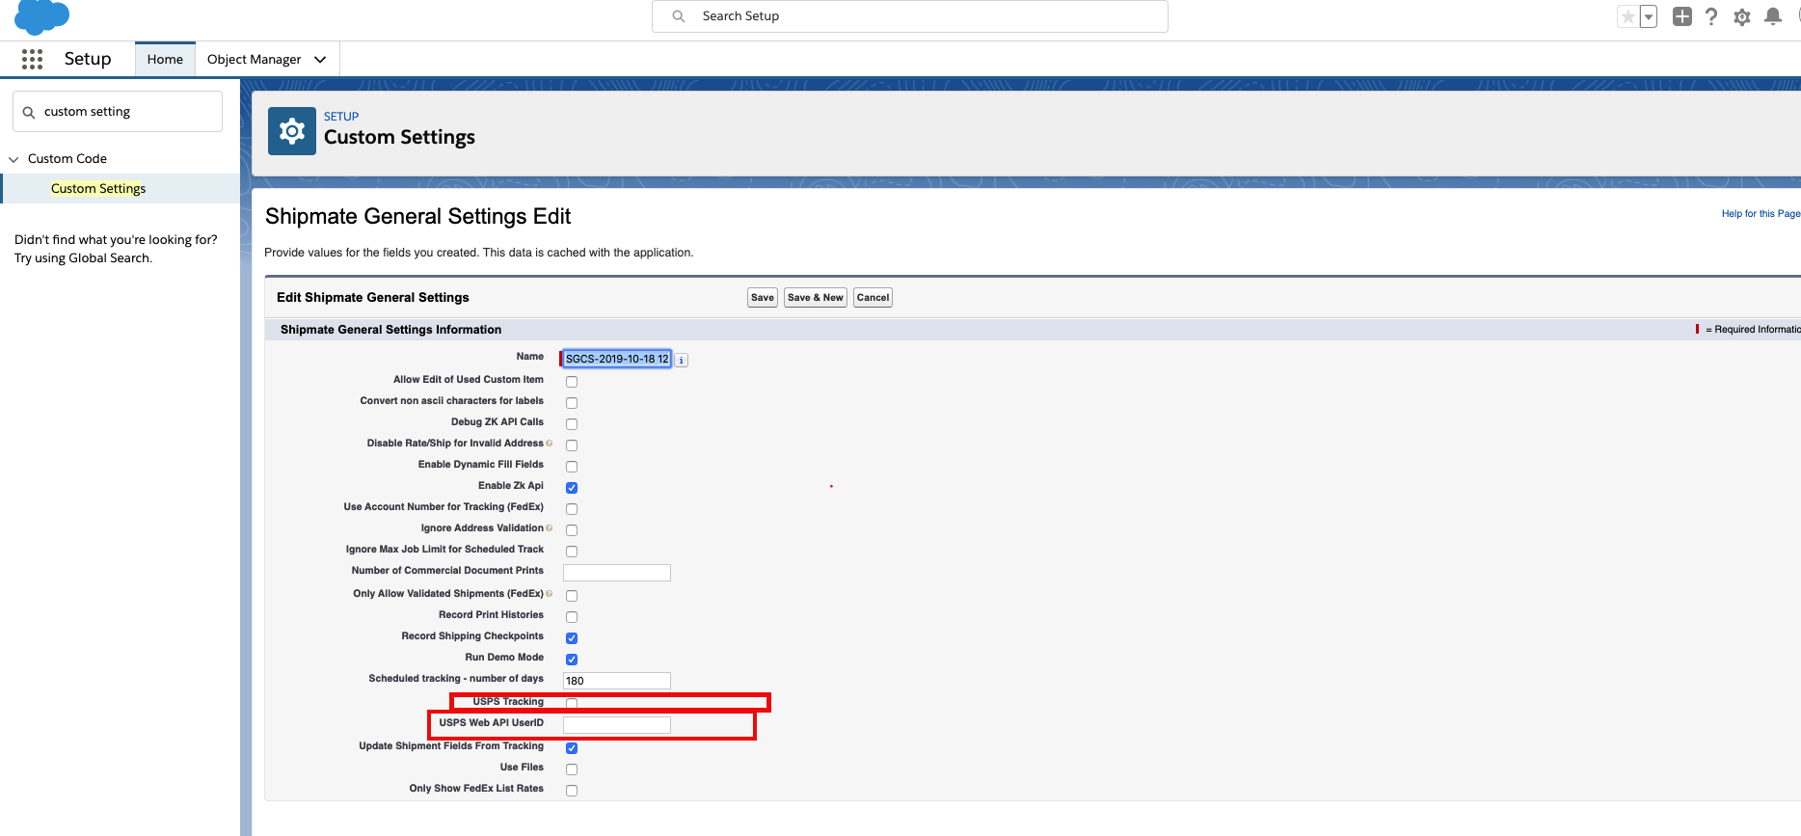1801x836 pixels.
Task: Enable Dynamic Fill Fields checkbox
Action: (x=572, y=467)
